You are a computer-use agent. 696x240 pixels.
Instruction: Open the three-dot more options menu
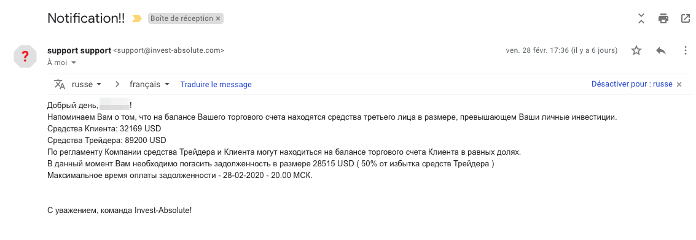coord(685,50)
